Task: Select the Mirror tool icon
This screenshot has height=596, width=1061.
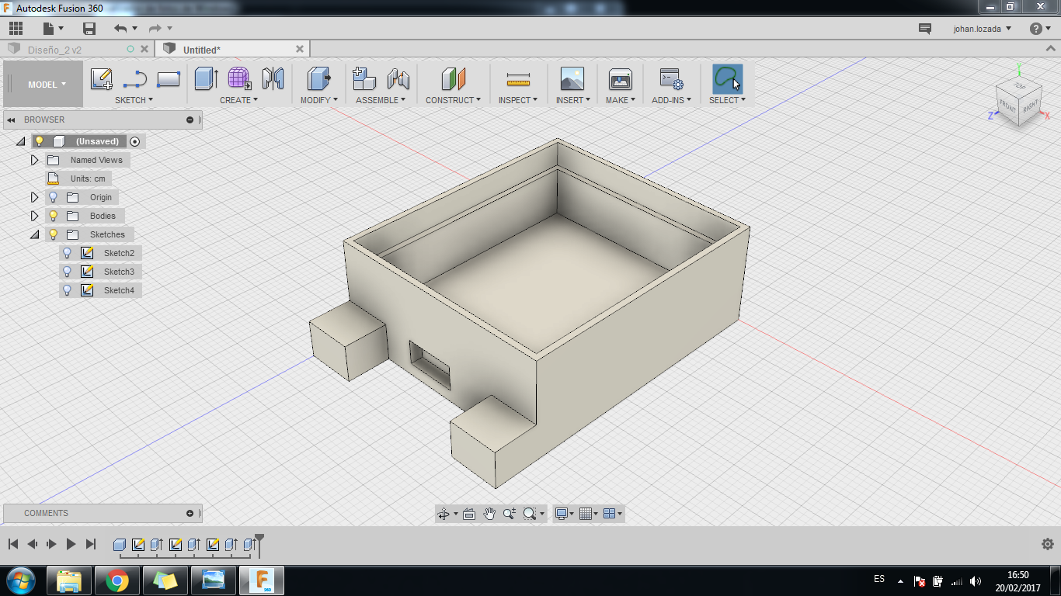Action: [x=273, y=79]
